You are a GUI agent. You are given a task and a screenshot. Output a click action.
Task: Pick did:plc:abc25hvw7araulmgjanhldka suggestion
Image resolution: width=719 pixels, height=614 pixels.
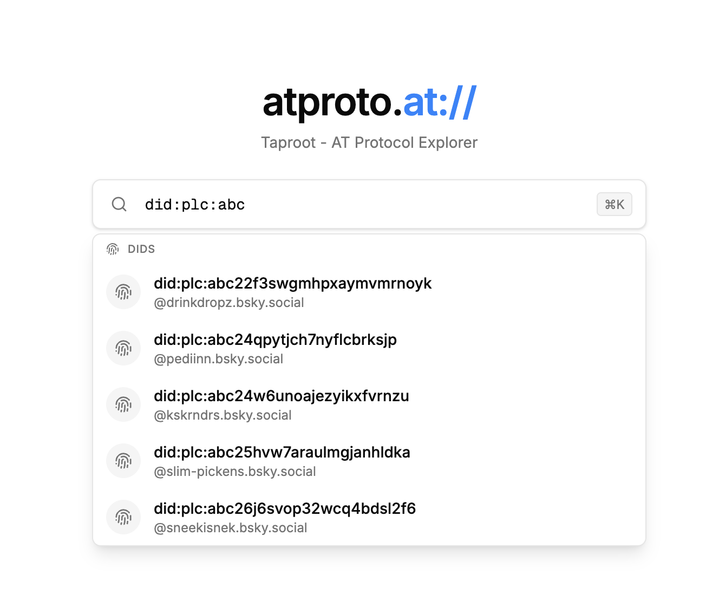282,453
